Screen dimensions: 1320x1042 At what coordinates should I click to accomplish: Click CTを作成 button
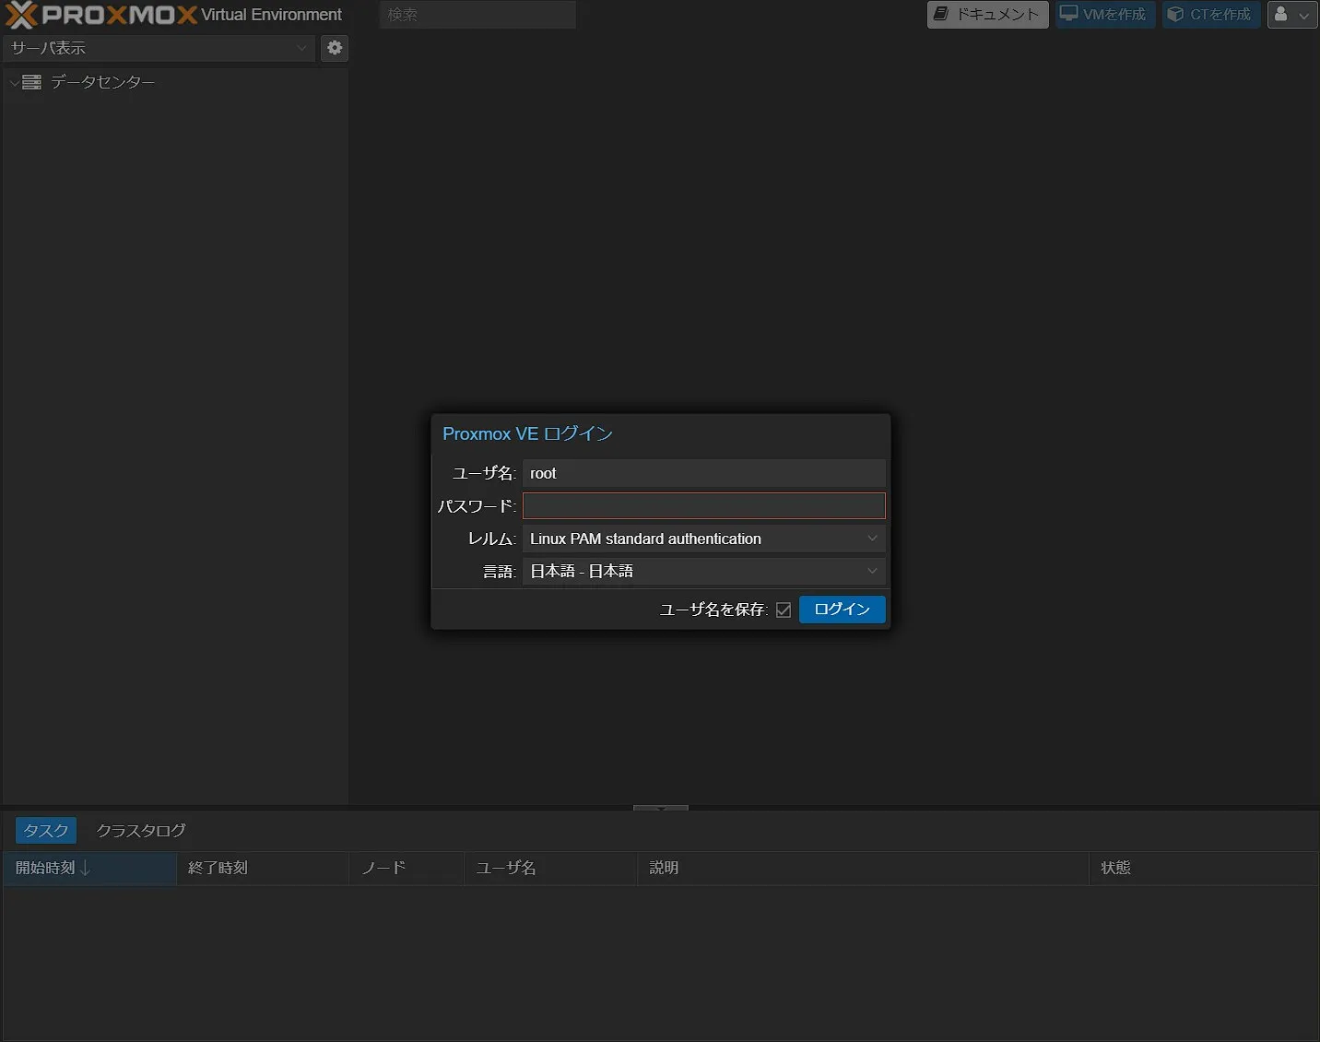[1210, 15]
